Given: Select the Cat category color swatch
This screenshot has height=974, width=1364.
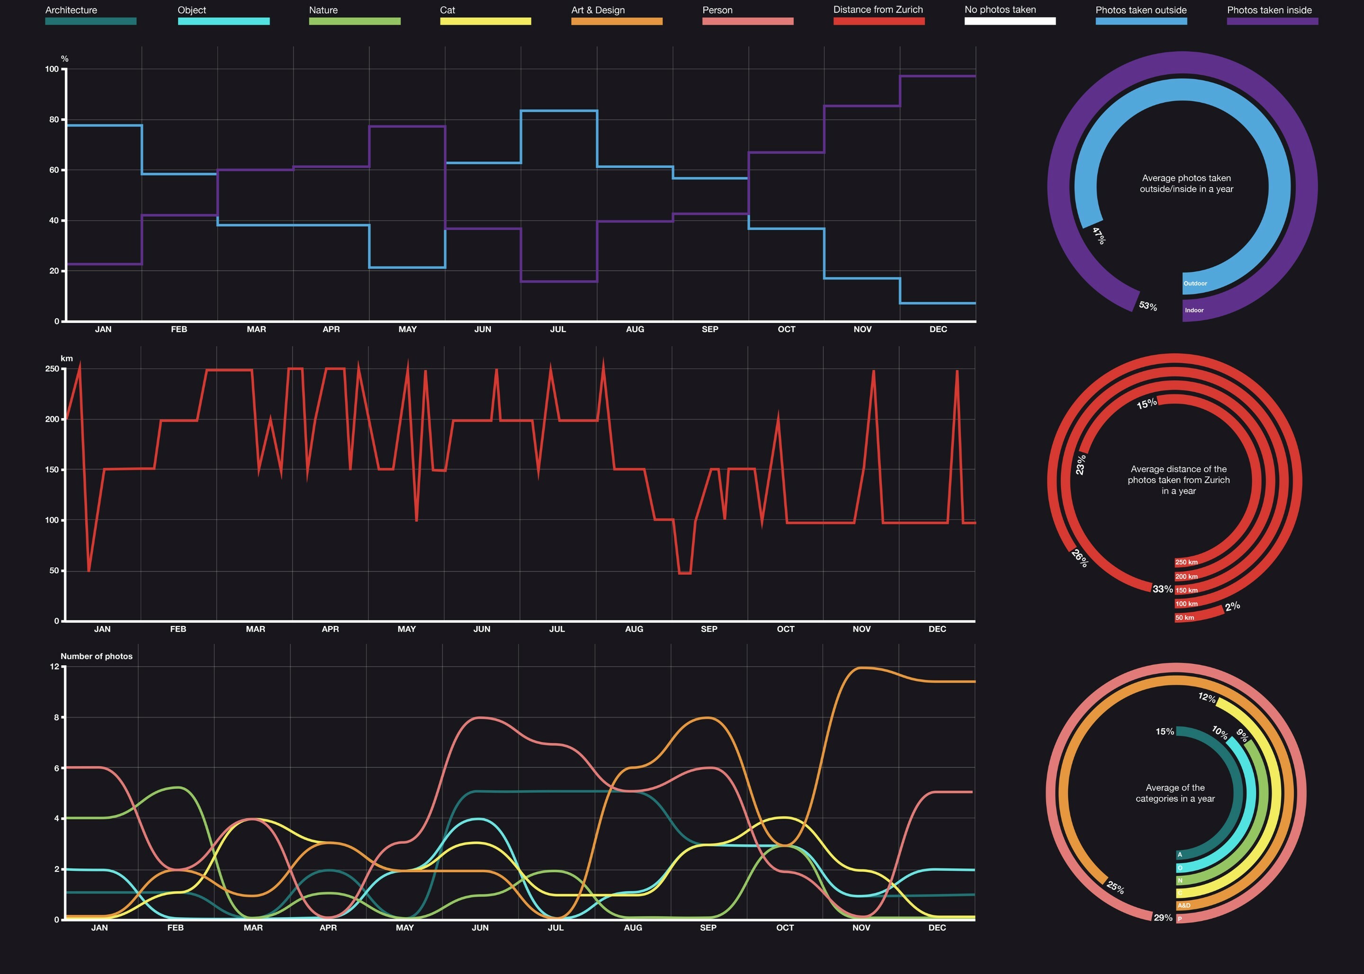Looking at the screenshot, I should [x=485, y=20].
